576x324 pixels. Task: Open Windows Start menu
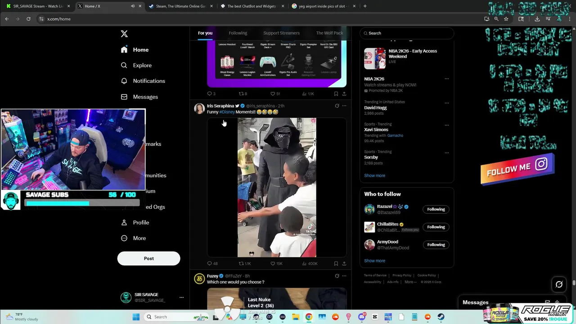[x=136, y=317]
